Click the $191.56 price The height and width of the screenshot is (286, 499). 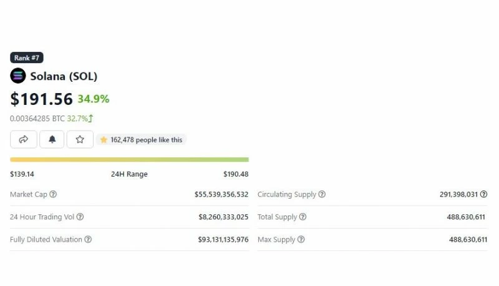[41, 99]
